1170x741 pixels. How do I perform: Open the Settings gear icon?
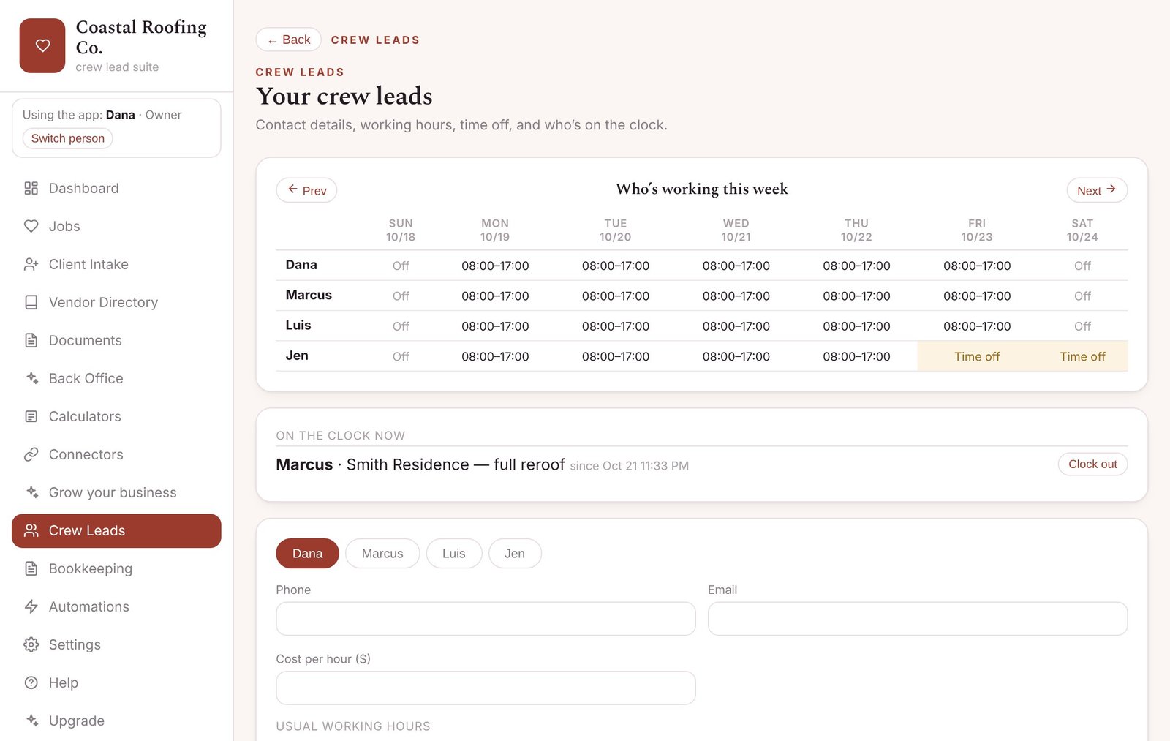click(31, 644)
